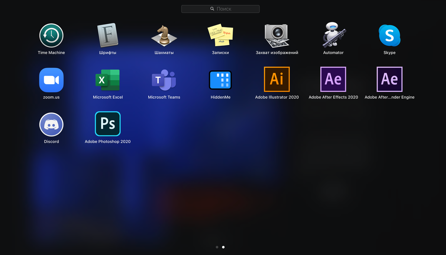The width and height of the screenshot is (446, 255).
Task: Open the Time Machine app icon
Action: (51, 35)
